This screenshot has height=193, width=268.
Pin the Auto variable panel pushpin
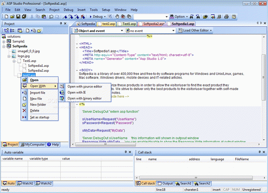pos(126,152)
